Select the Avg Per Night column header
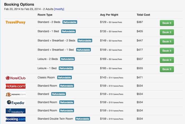 [109, 15]
